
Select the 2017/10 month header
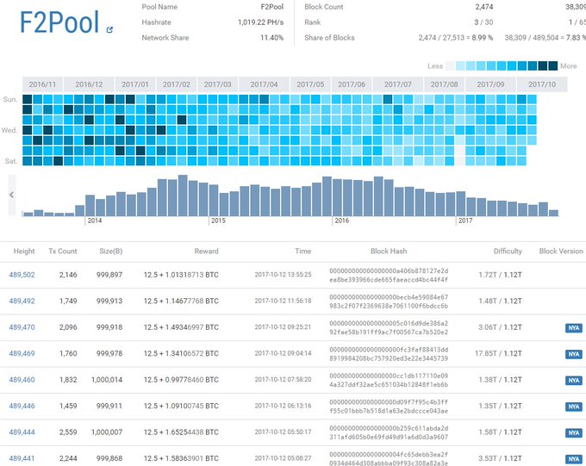542,84
